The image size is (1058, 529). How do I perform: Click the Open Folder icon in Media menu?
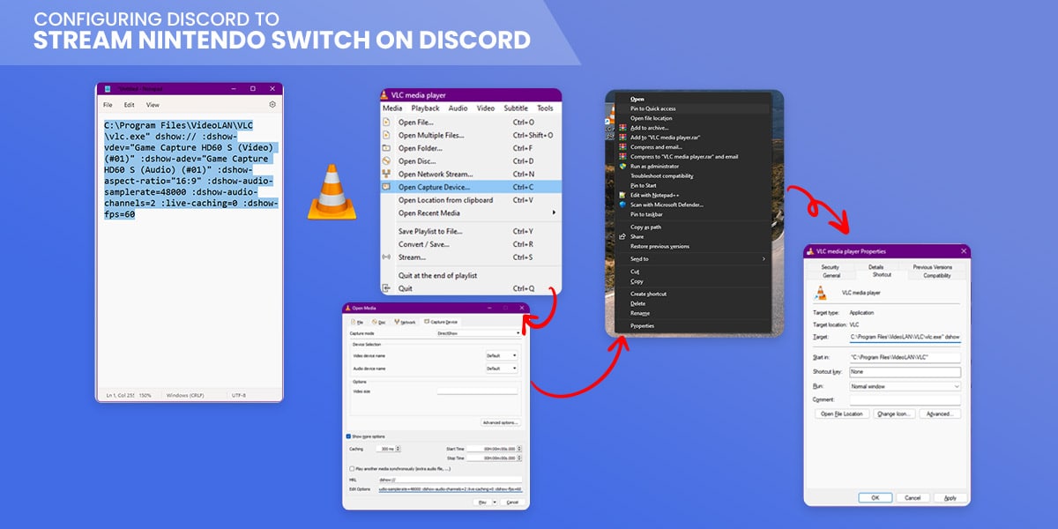[x=385, y=148]
